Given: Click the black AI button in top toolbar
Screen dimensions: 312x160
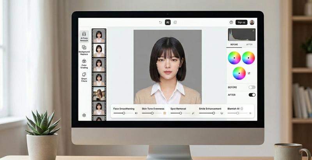Looking at the screenshot, I should tap(168, 23).
